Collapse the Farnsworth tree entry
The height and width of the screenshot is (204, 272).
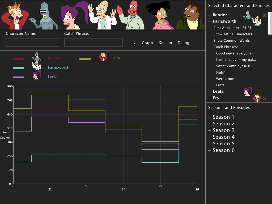pos(210,22)
